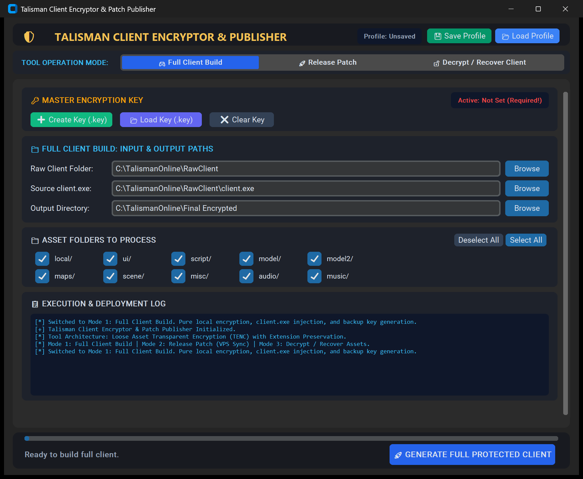Browse for the Output Directory
The height and width of the screenshot is (479, 583).
(527, 208)
